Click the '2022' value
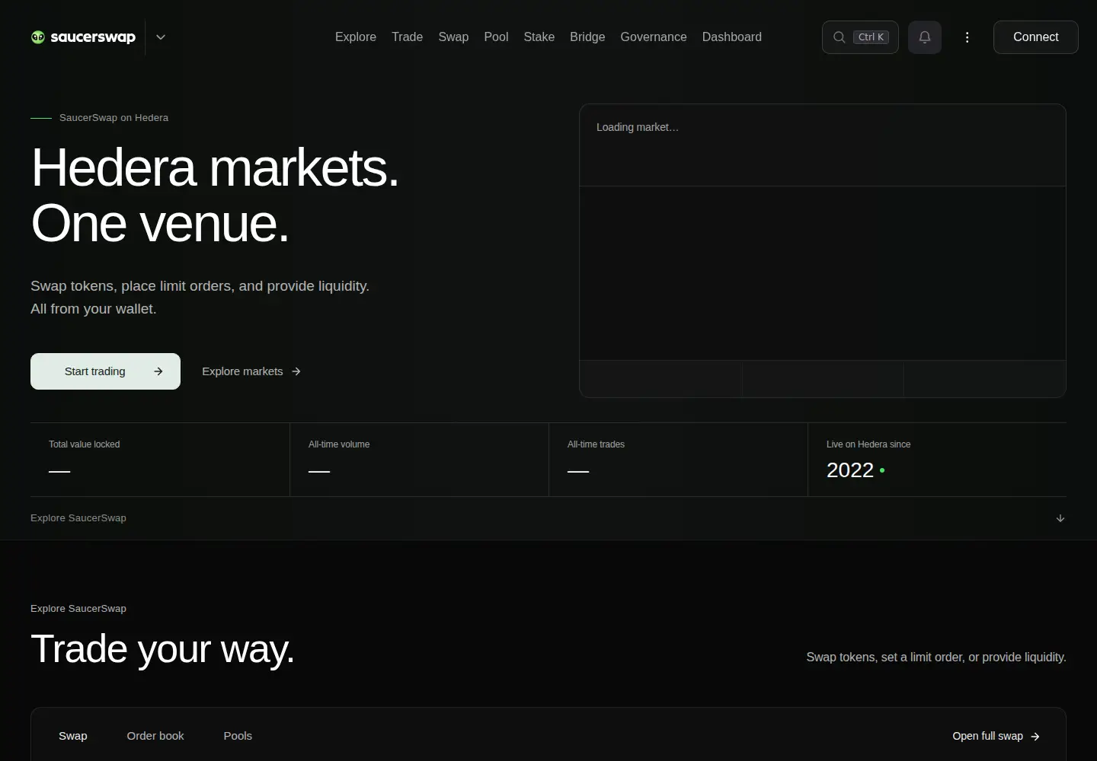This screenshot has height=761, width=1097. pyautogui.click(x=850, y=470)
